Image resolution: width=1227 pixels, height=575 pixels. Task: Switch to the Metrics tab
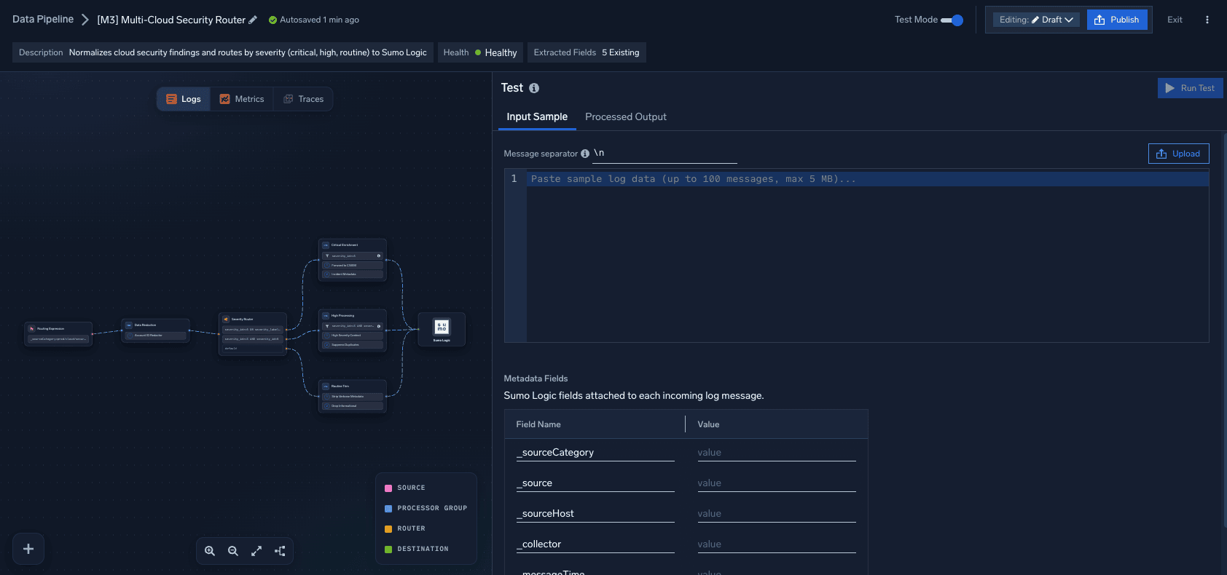[242, 99]
